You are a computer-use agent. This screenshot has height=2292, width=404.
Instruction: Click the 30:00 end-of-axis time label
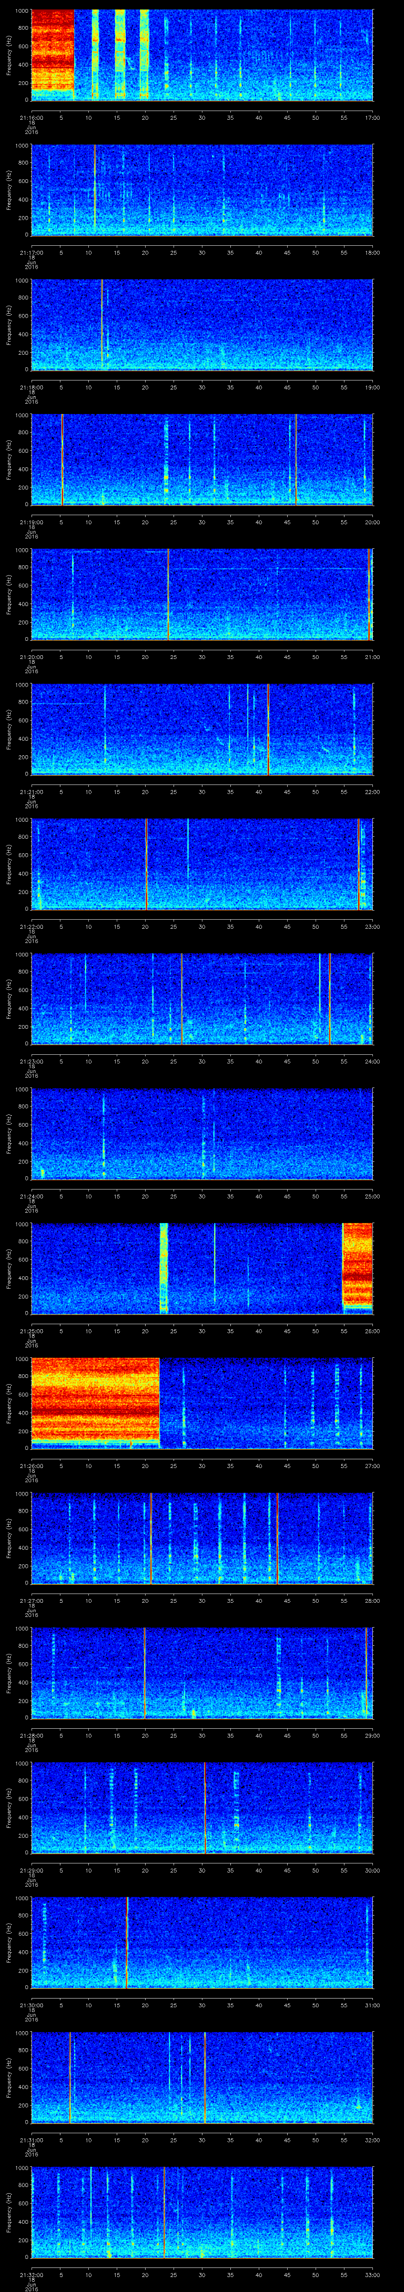coord(372,1870)
